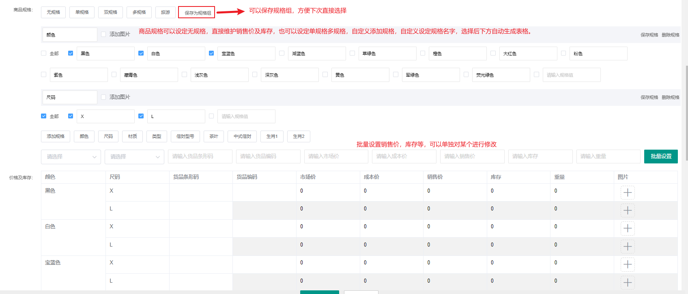Check the 草绿色 color checkbox
The image size is (688, 294).
pos(352,53)
